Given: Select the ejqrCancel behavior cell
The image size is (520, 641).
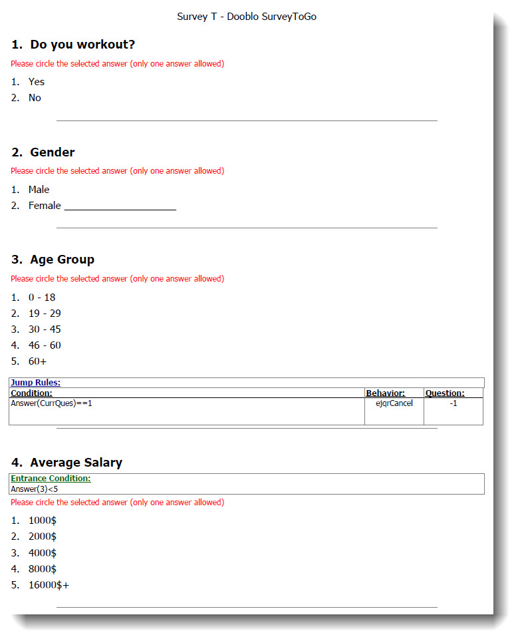Looking at the screenshot, I should pos(394,403).
